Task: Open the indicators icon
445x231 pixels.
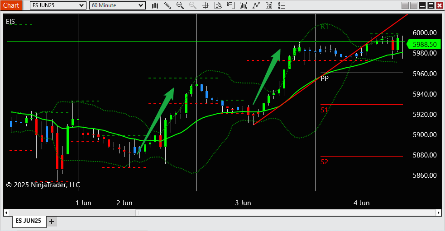Action: 256,5
